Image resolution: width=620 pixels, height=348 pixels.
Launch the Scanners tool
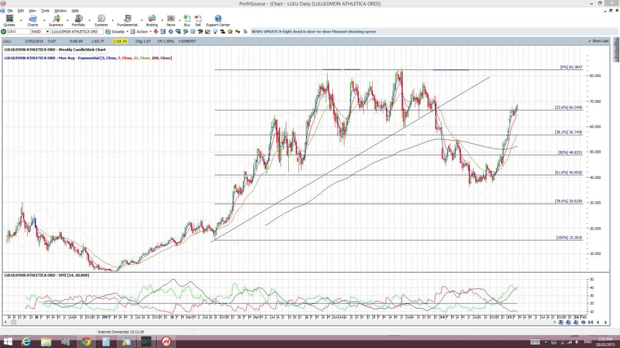[x=56, y=21]
